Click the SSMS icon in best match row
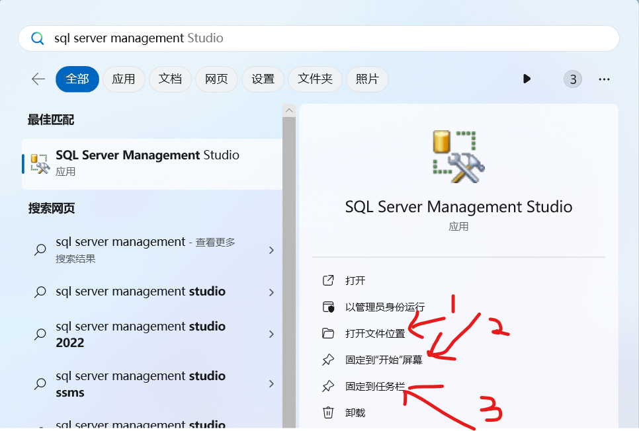 [40, 164]
